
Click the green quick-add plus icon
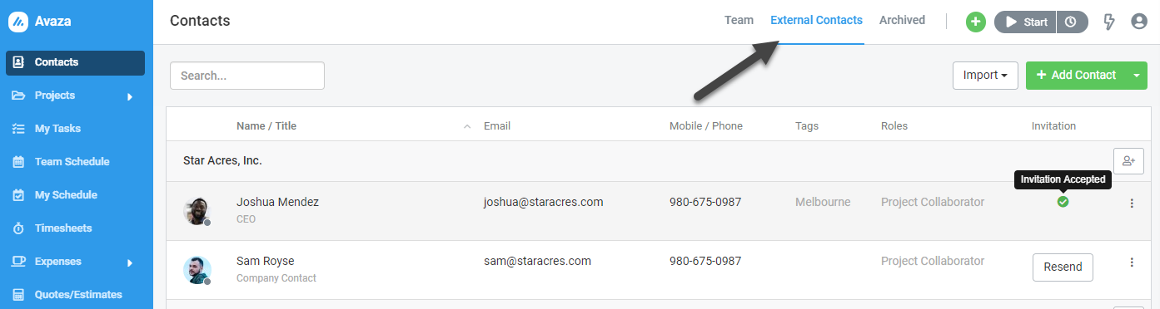click(976, 22)
